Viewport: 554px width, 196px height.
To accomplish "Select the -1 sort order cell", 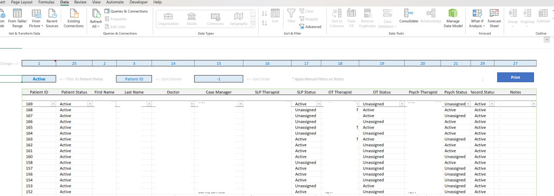I will click(x=219, y=79).
